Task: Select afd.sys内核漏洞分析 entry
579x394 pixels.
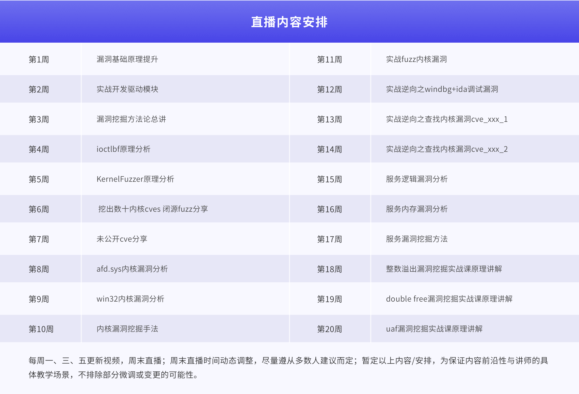Action: [132, 269]
